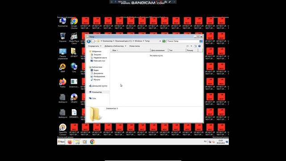Click the Firefox icon on the taskbar
The image size is (286, 161).
70,142
